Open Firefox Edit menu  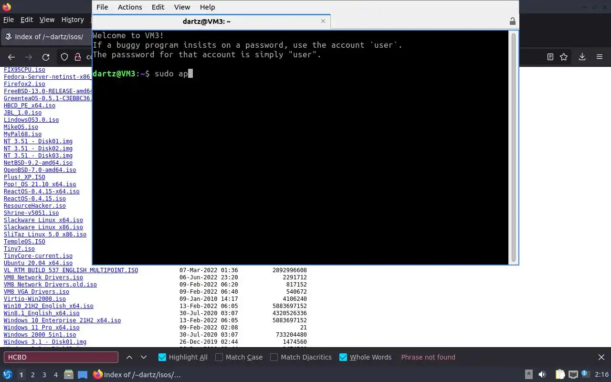(x=27, y=20)
